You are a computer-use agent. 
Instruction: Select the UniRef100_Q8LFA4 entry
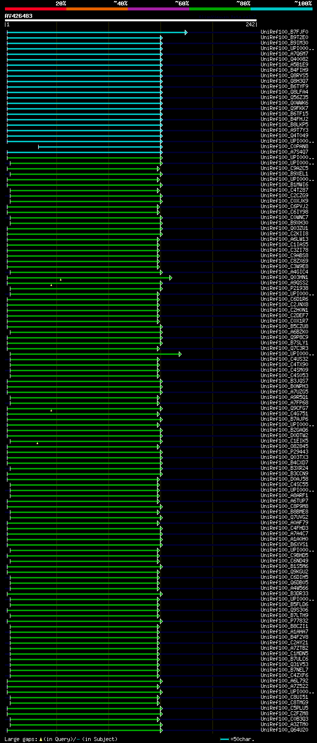[x=284, y=92]
